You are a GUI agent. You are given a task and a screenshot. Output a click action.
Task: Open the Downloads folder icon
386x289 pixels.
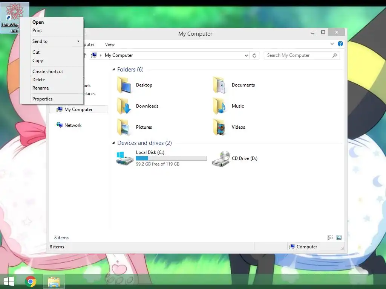(124, 106)
